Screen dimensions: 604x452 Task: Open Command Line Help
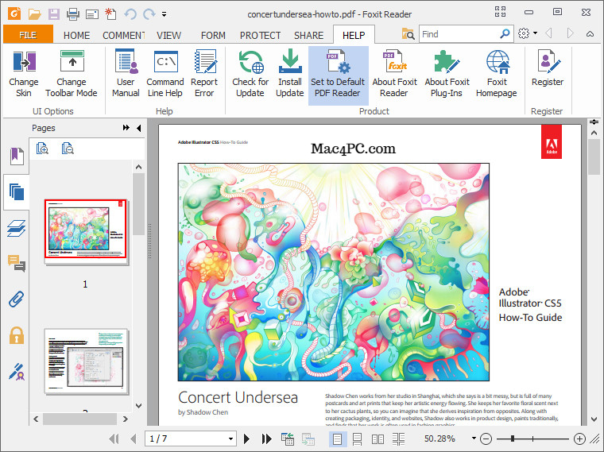point(165,75)
